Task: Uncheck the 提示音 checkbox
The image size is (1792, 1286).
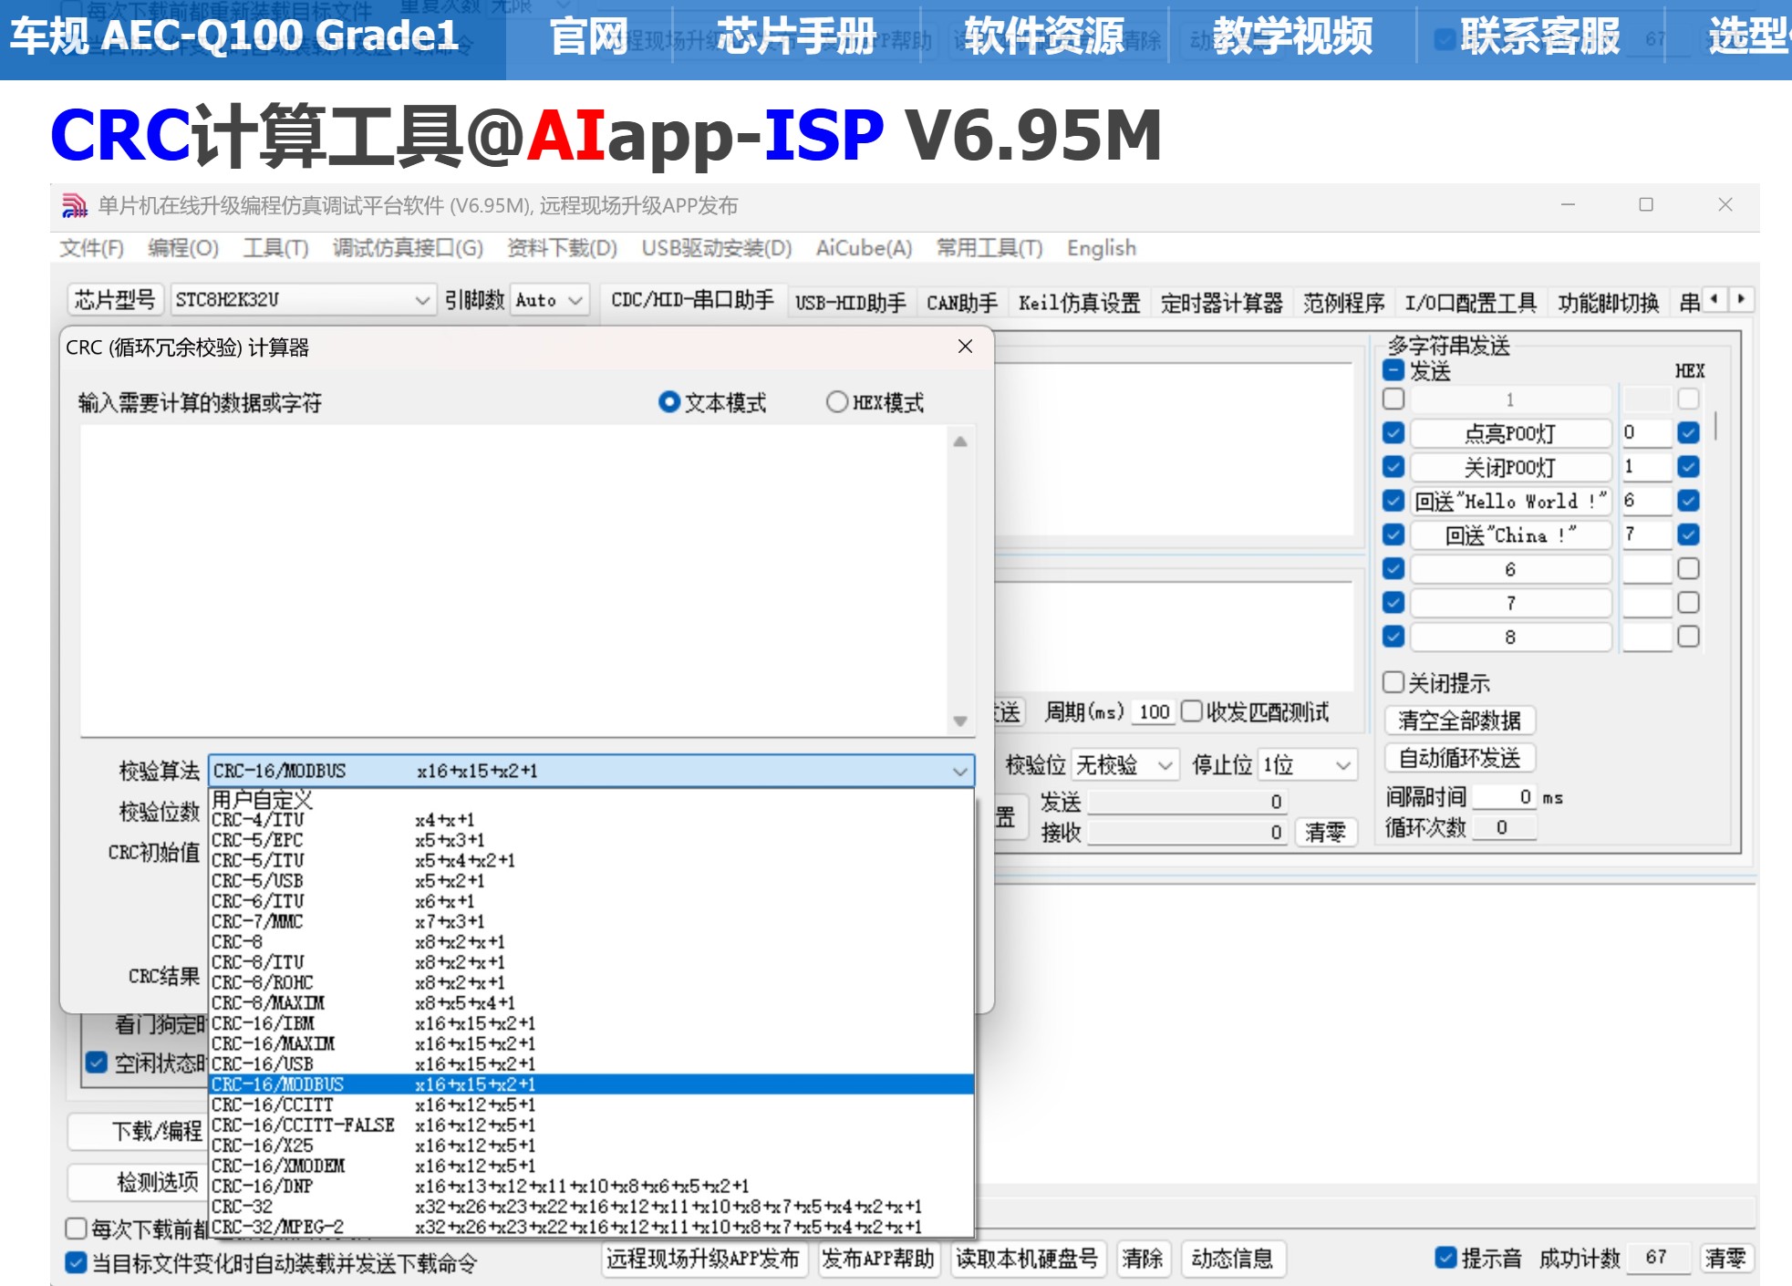Action: [1445, 1258]
